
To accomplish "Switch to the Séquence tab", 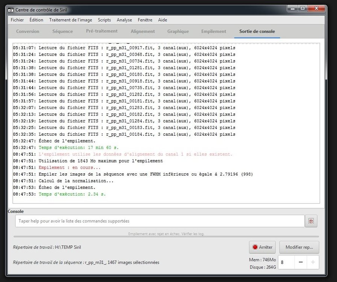I will coord(62,31).
